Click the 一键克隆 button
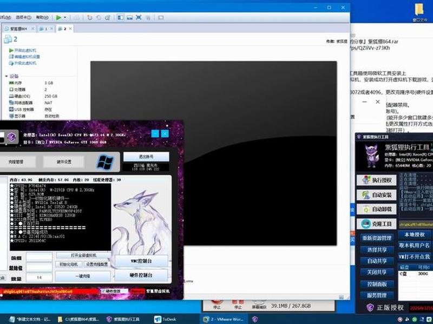This screenshot has width=433, height=324. (83, 276)
